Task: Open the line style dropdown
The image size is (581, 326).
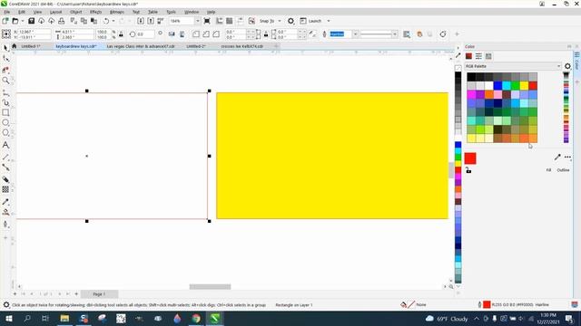Action: point(395,34)
